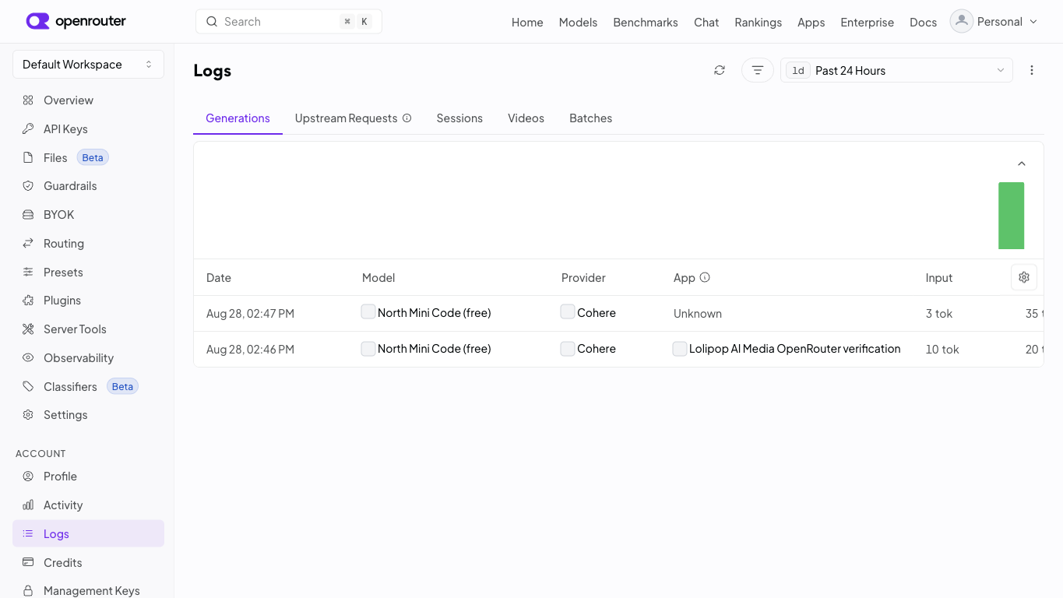Click the App column info icon
This screenshot has width=1063, height=598.
tap(705, 277)
